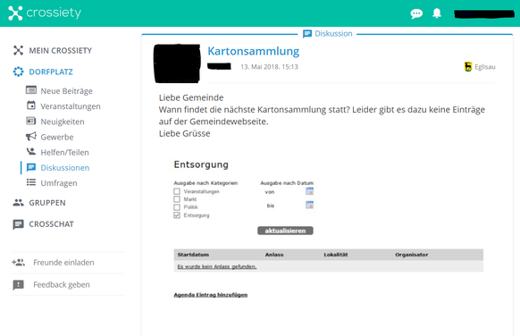Open the 'bis' date picker calendar
This screenshot has height=336, width=520.
coord(309,205)
